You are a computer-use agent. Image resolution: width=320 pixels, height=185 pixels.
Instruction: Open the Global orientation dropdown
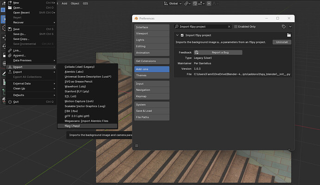pos(173,3)
